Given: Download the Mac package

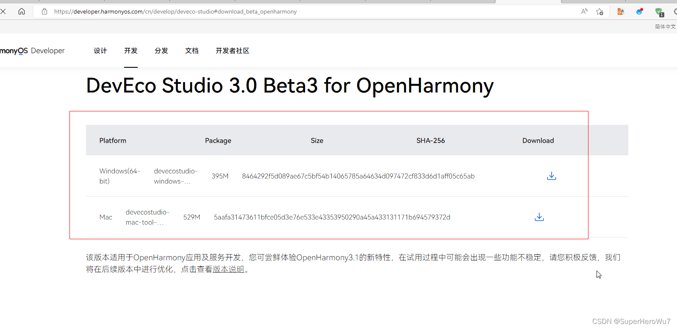Looking at the screenshot, I should point(539,217).
